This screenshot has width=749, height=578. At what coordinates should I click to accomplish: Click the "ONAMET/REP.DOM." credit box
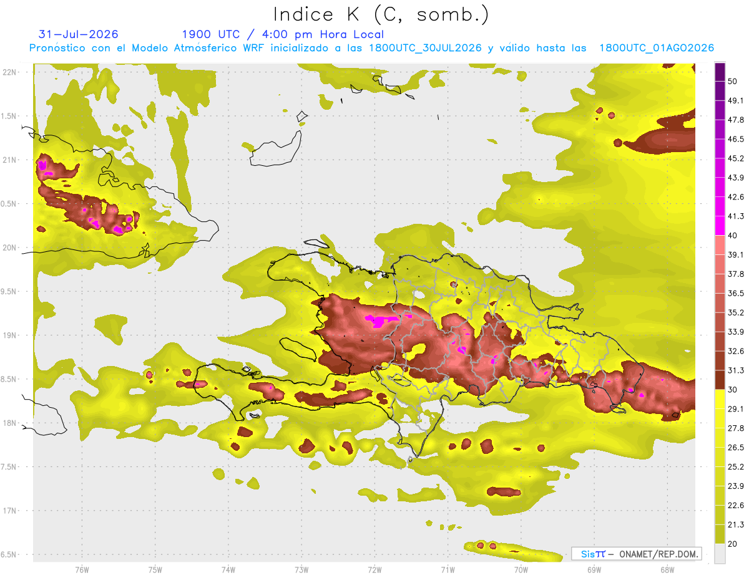pos(637,554)
